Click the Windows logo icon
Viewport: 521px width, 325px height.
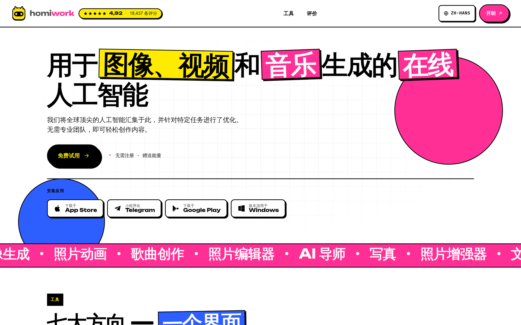(x=242, y=208)
